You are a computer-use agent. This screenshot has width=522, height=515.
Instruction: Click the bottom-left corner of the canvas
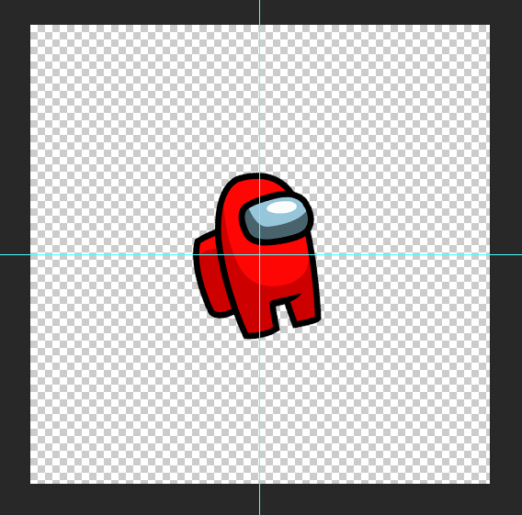tap(30, 484)
